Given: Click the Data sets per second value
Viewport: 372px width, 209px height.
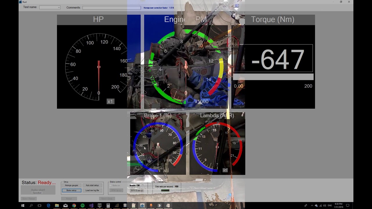Looking at the screenshot, I should pos(176,187).
